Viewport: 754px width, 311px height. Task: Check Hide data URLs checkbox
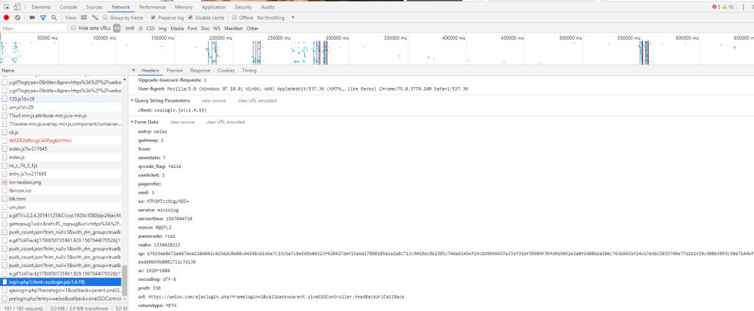click(73, 29)
